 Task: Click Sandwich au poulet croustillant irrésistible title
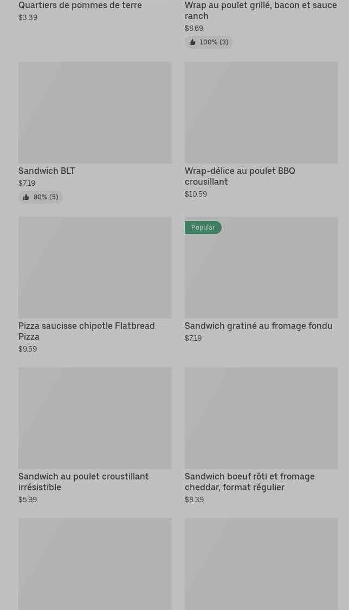pos(83,482)
